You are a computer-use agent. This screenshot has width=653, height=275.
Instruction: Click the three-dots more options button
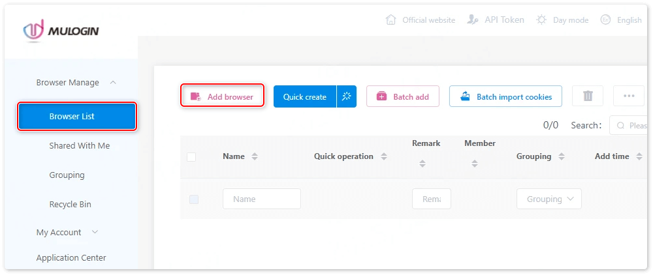[629, 96]
